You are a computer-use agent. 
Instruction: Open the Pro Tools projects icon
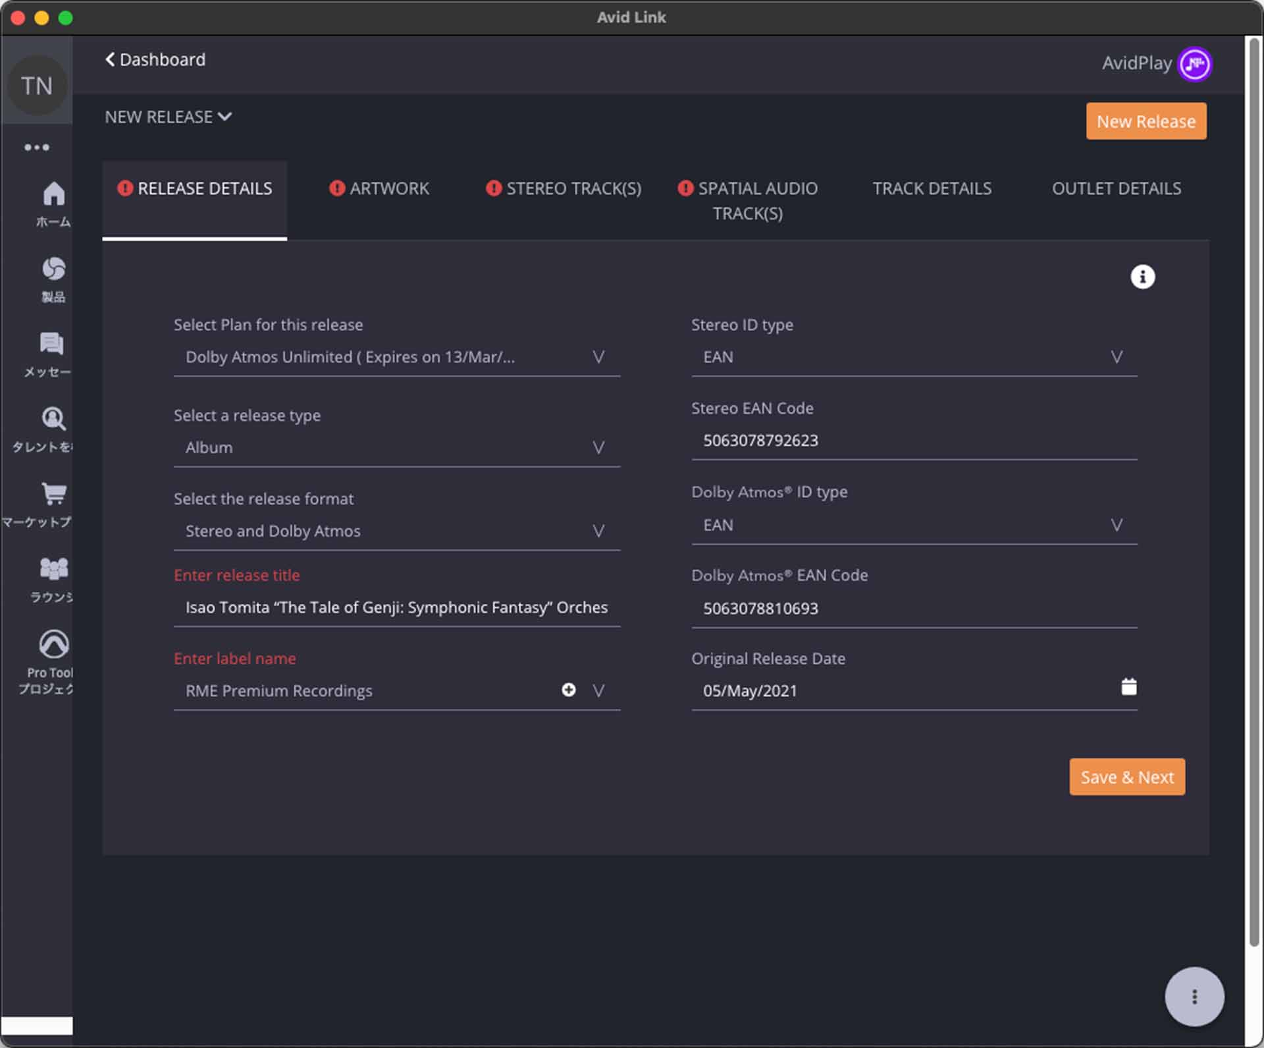tap(53, 644)
